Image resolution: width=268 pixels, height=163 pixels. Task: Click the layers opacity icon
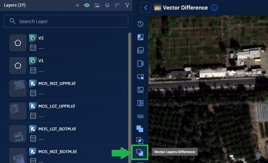click(x=97, y=5)
